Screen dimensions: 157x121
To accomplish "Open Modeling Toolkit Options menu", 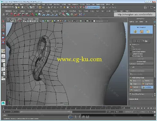I will click(132, 22).
